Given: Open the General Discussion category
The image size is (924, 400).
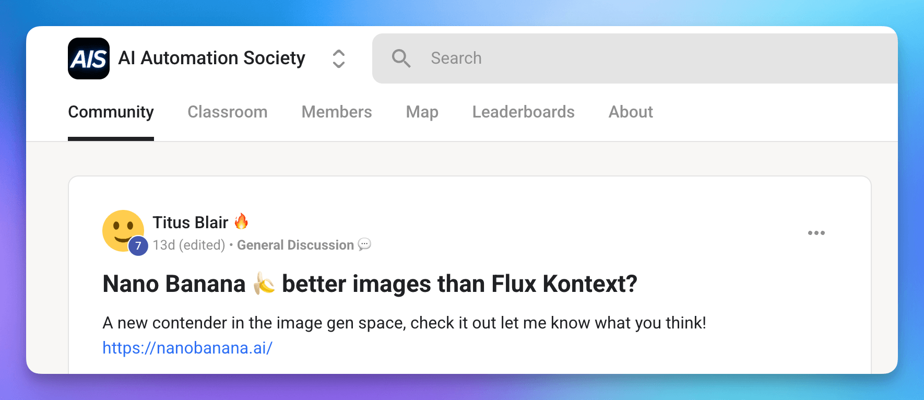Looking at the screenshot, I should coord(295,245).
